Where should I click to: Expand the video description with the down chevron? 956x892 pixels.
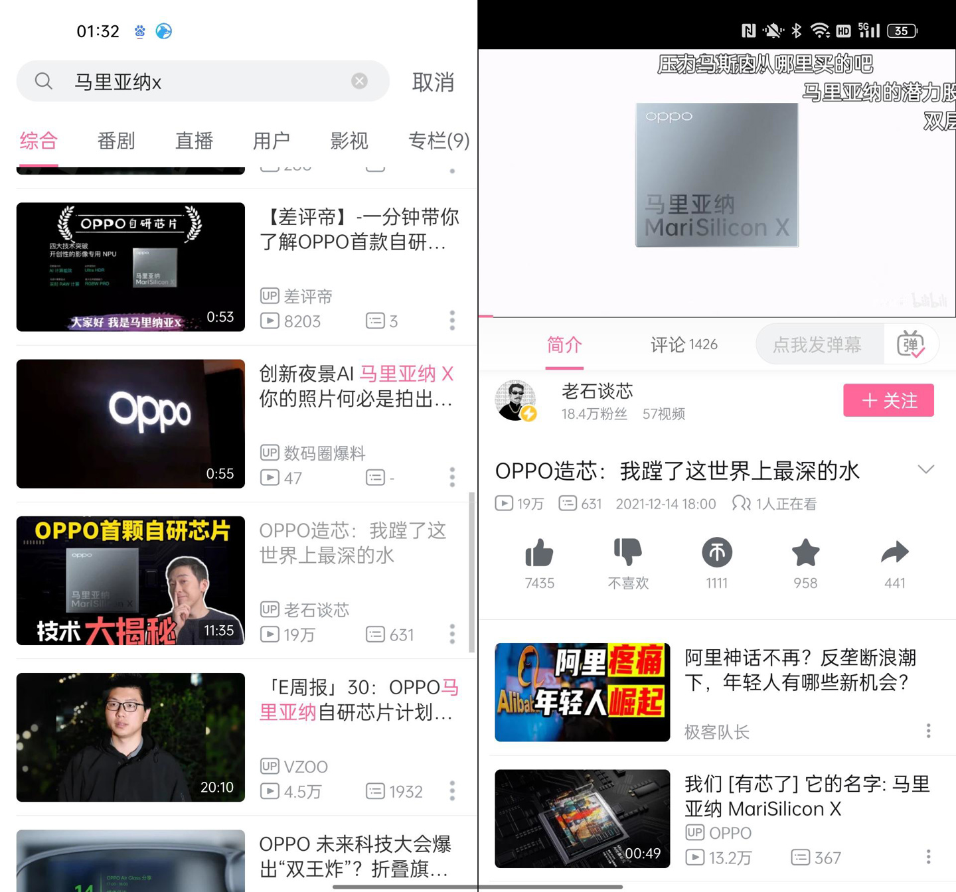[926, 469]
